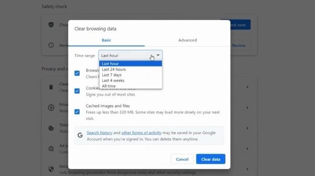This screenshot has width=315, height=176.
Task: Open other forms of activity link
Action: pos(141,133)
